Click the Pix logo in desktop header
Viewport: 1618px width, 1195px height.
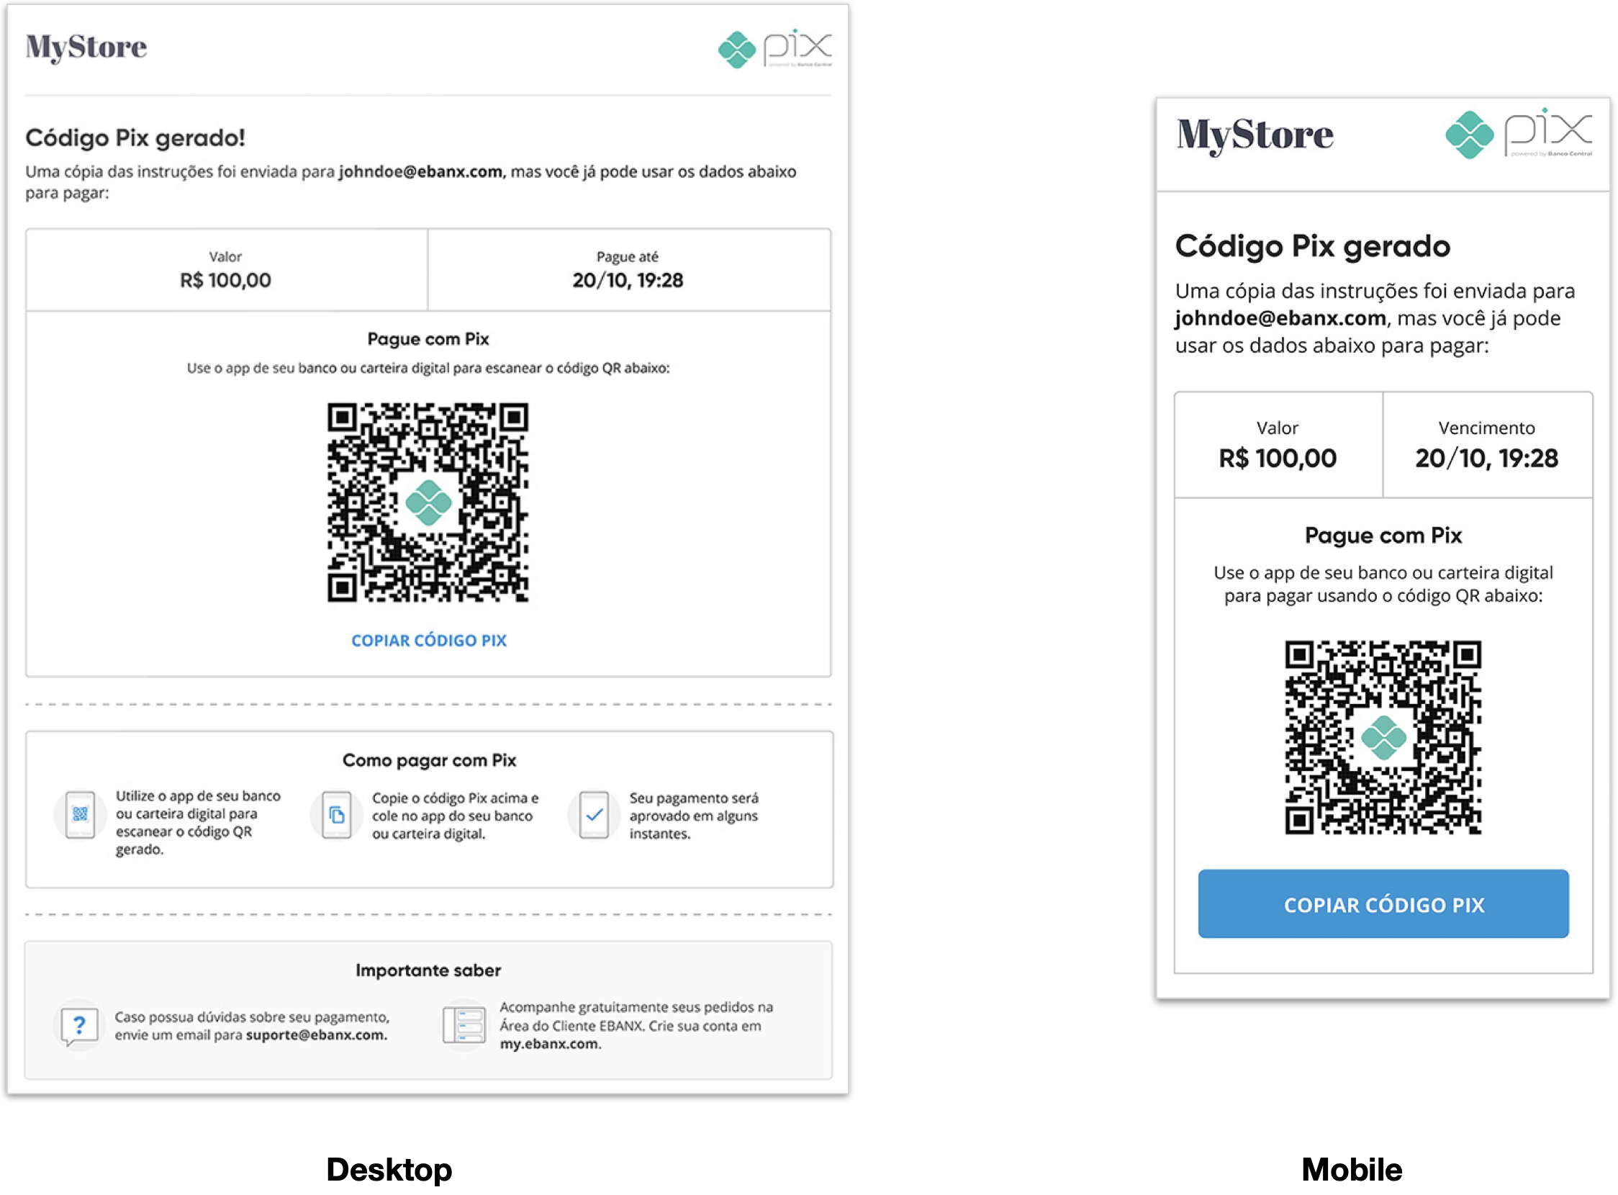pos(774,49)
